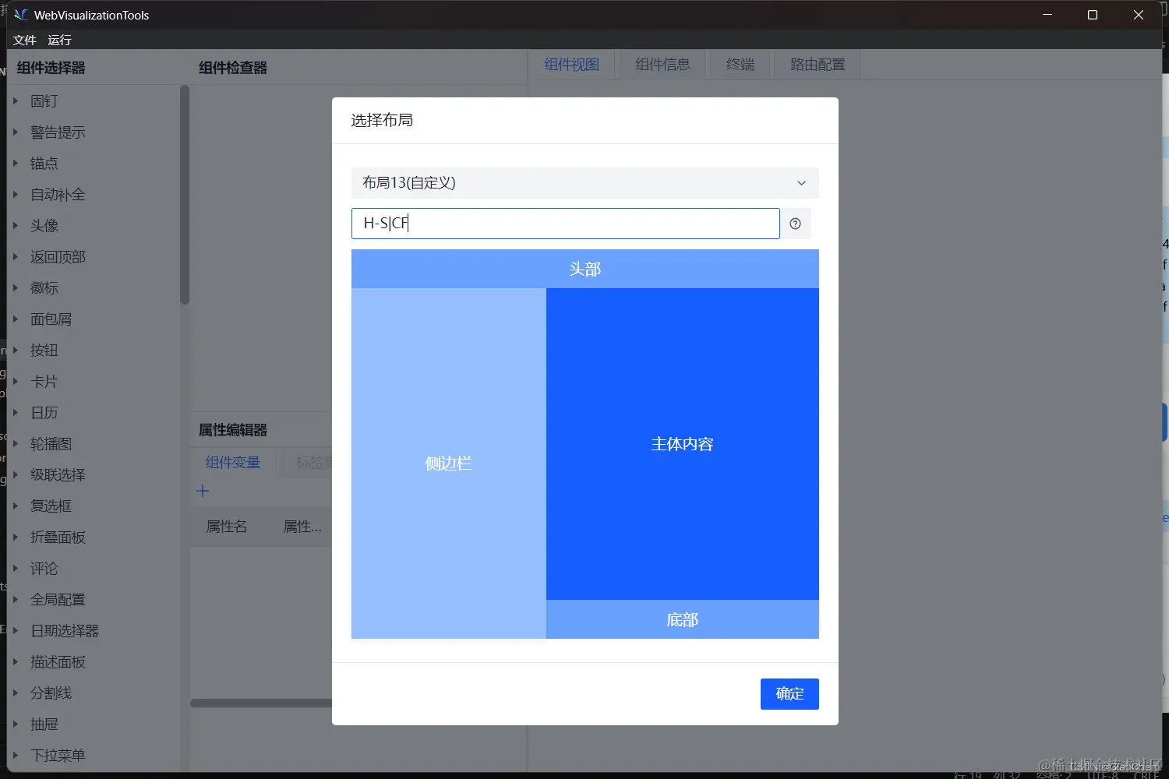This screenshot has height=779, width=1169.
Task: Open the 文件 menu
Action: [25, 40]
